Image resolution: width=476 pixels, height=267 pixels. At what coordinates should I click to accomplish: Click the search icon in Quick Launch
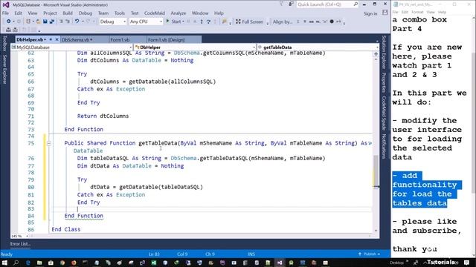[356, 4]
